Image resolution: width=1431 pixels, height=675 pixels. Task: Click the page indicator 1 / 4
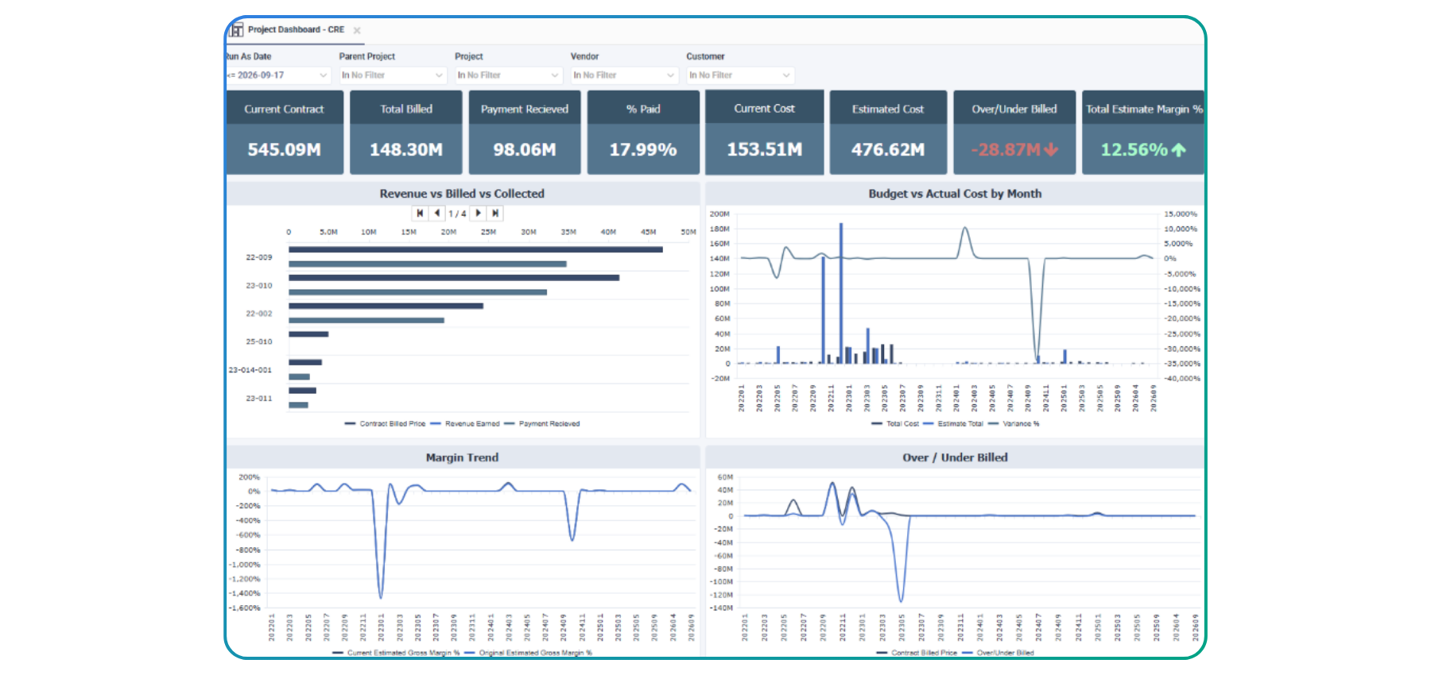[x=457, y=214]
